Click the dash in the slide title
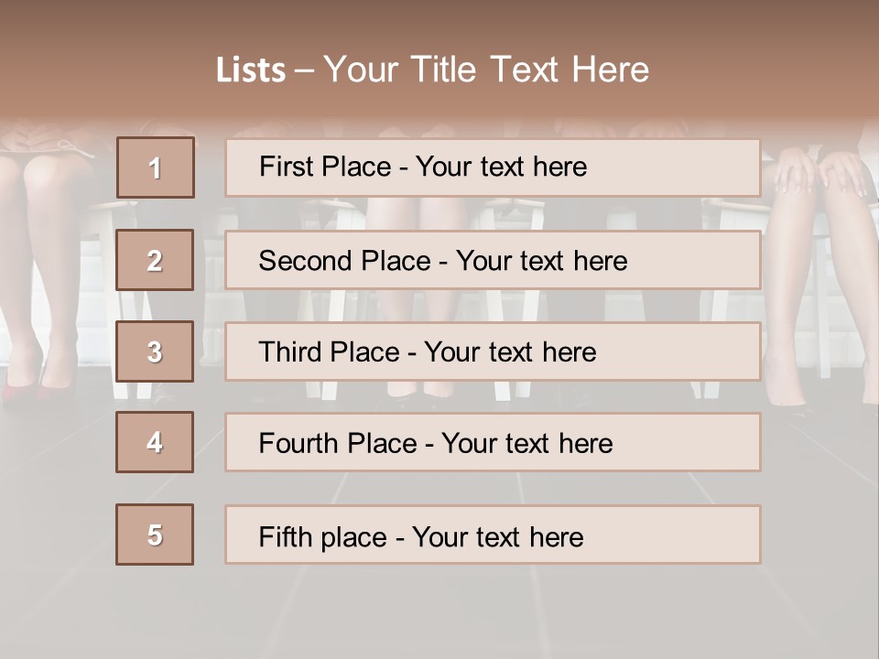This screenshot has height=659, width=879. click(305, 70)
